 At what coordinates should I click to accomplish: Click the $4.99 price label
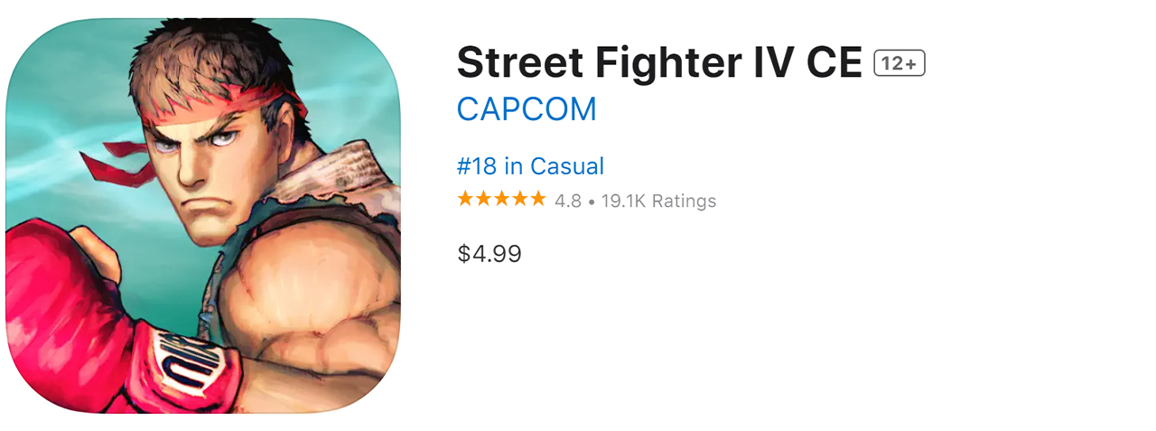coord(489,254)
